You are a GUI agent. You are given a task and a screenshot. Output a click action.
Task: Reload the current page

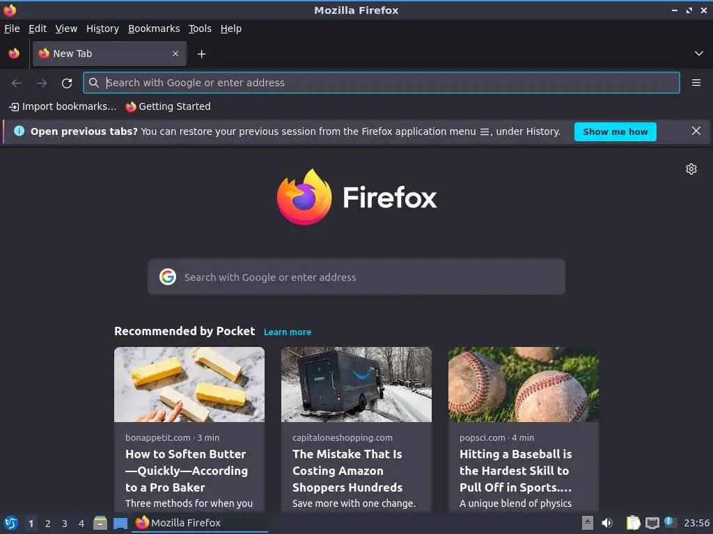67,83
